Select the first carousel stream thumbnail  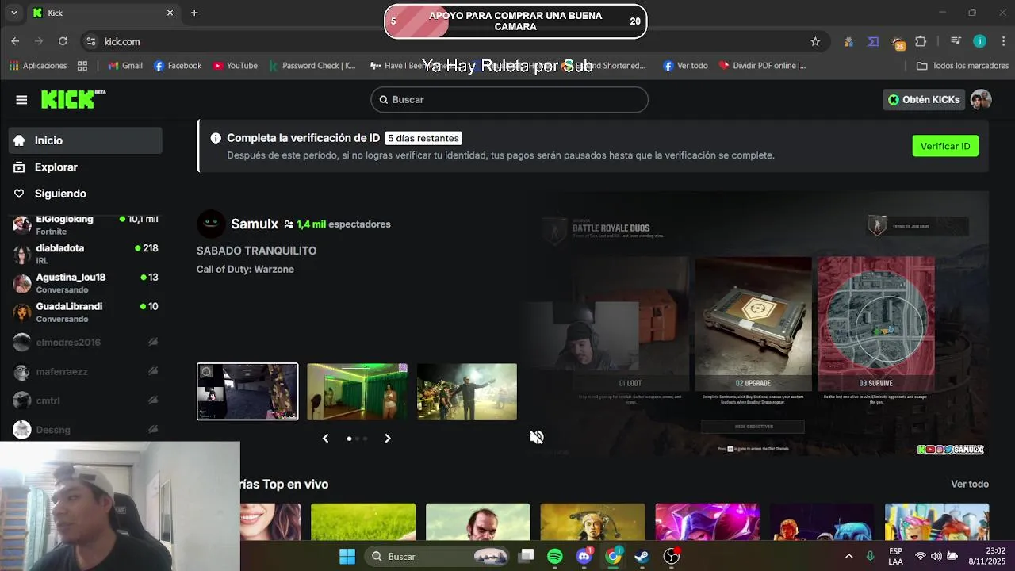[247, 392]
